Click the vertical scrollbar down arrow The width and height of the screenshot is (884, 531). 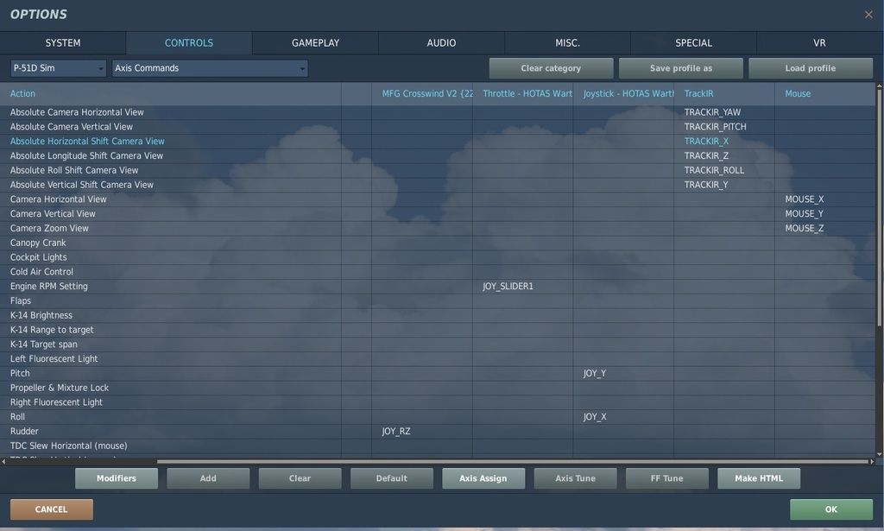pyautogui.click(x=880, y=454)
